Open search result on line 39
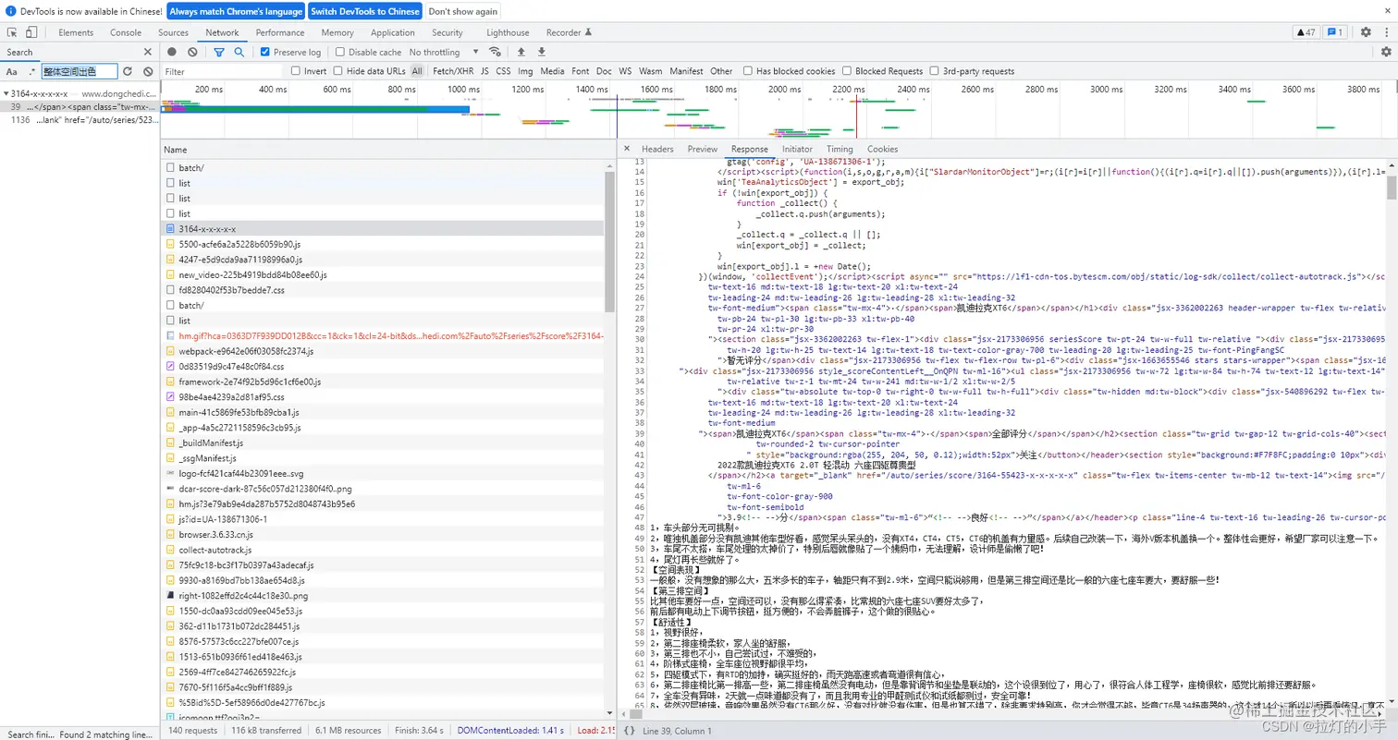1398x740 pixels. point(80,107)
